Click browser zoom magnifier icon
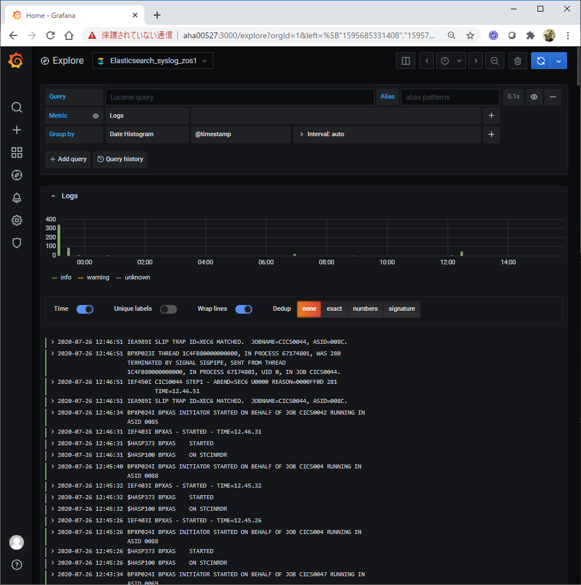The height and width of the screenshot is (585, 581). click(x=452, y=35)
